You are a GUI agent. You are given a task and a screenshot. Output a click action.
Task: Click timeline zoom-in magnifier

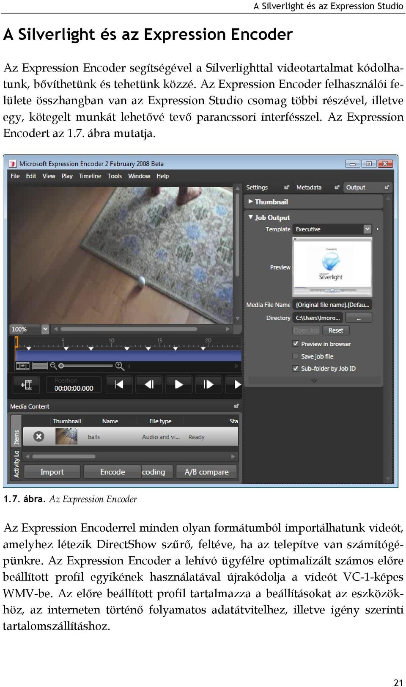click(120, 366)
